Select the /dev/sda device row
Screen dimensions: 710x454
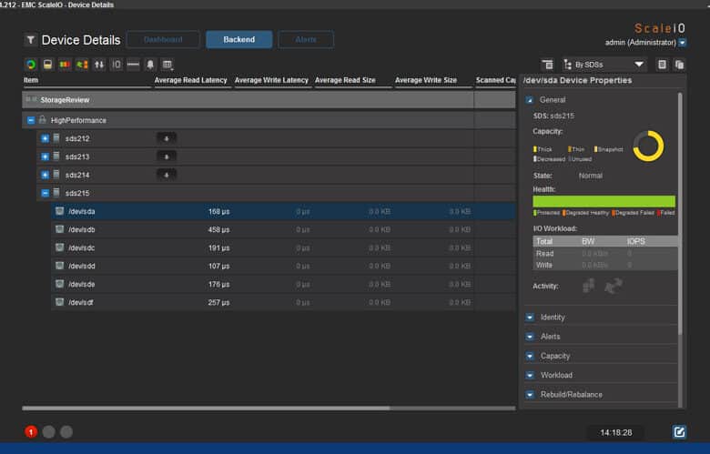tap(283, 211)
